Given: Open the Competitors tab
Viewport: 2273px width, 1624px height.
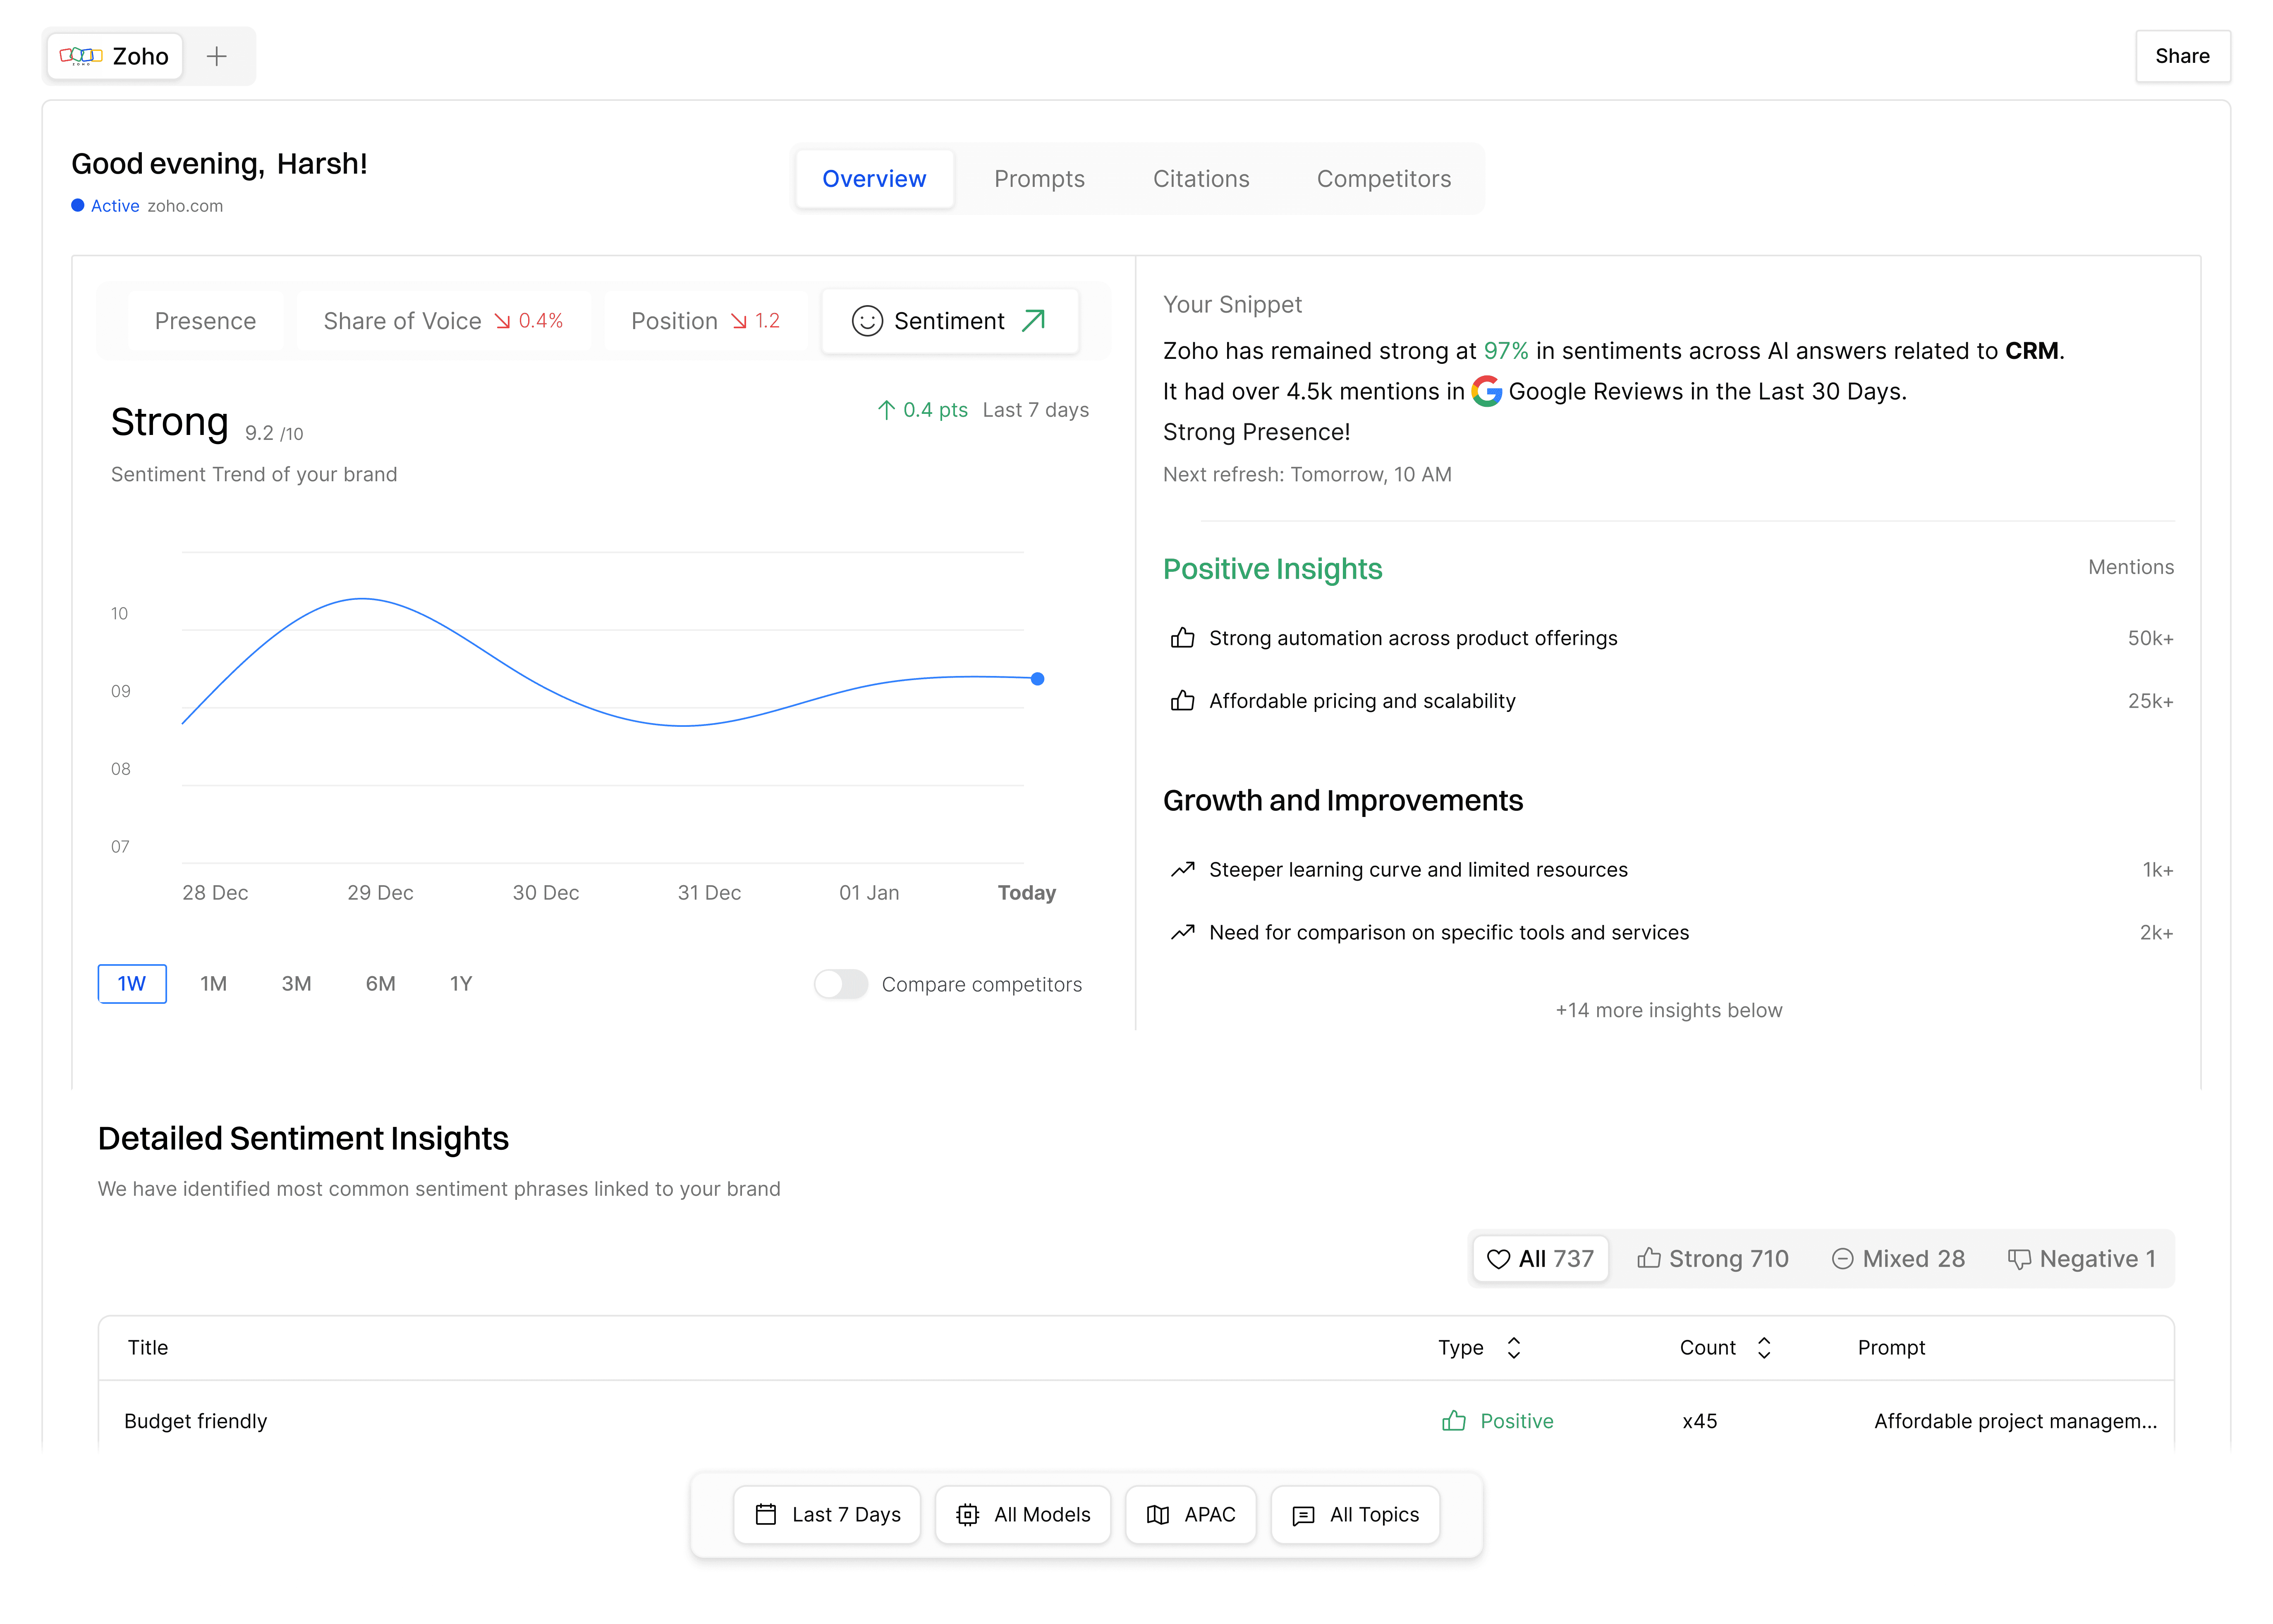Looking at the screenshot, I should point(1383,179).
